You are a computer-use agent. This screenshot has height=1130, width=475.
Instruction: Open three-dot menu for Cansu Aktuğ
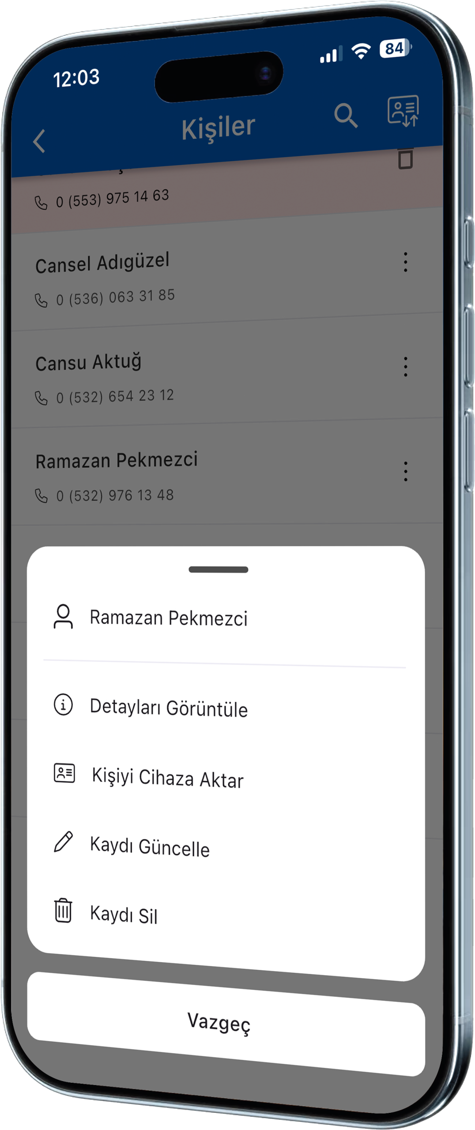[405, 366]
